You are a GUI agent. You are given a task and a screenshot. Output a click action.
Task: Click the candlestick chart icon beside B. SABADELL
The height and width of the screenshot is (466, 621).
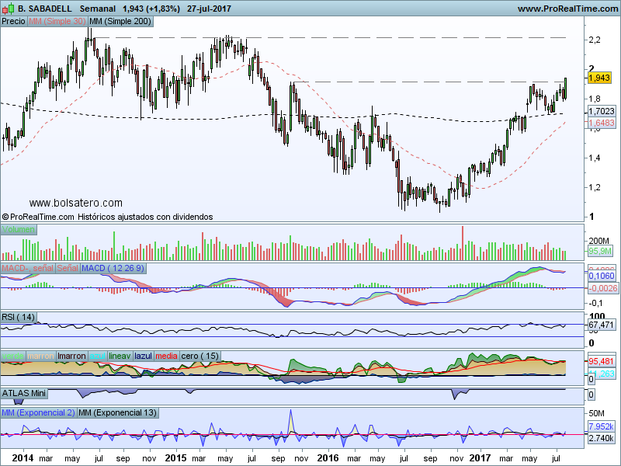(x=9, y=9)
